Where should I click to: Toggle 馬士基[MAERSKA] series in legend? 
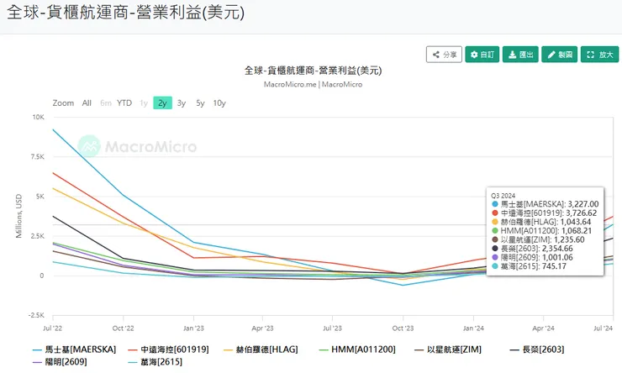[74, 349]
